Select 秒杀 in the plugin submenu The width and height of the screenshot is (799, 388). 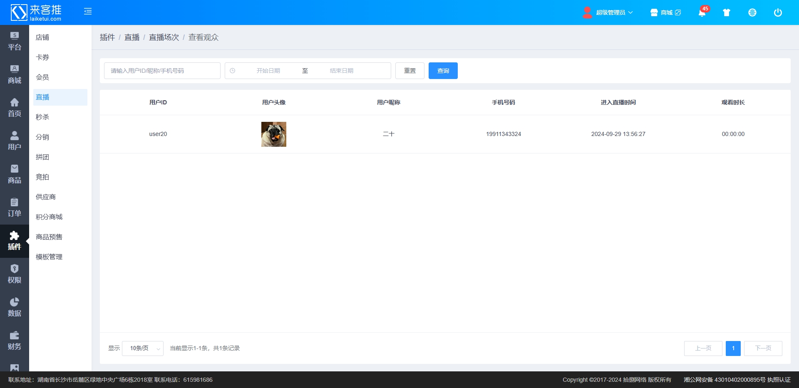click(42, 117)
